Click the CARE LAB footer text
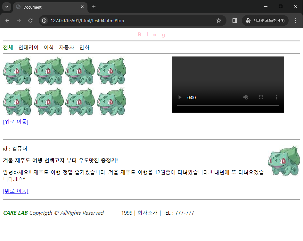This screenshot has width=303, height=241. pyautogui.click(x=15, y=213)
